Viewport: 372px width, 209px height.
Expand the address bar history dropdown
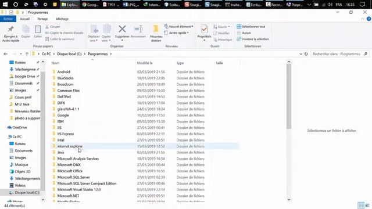301,54
